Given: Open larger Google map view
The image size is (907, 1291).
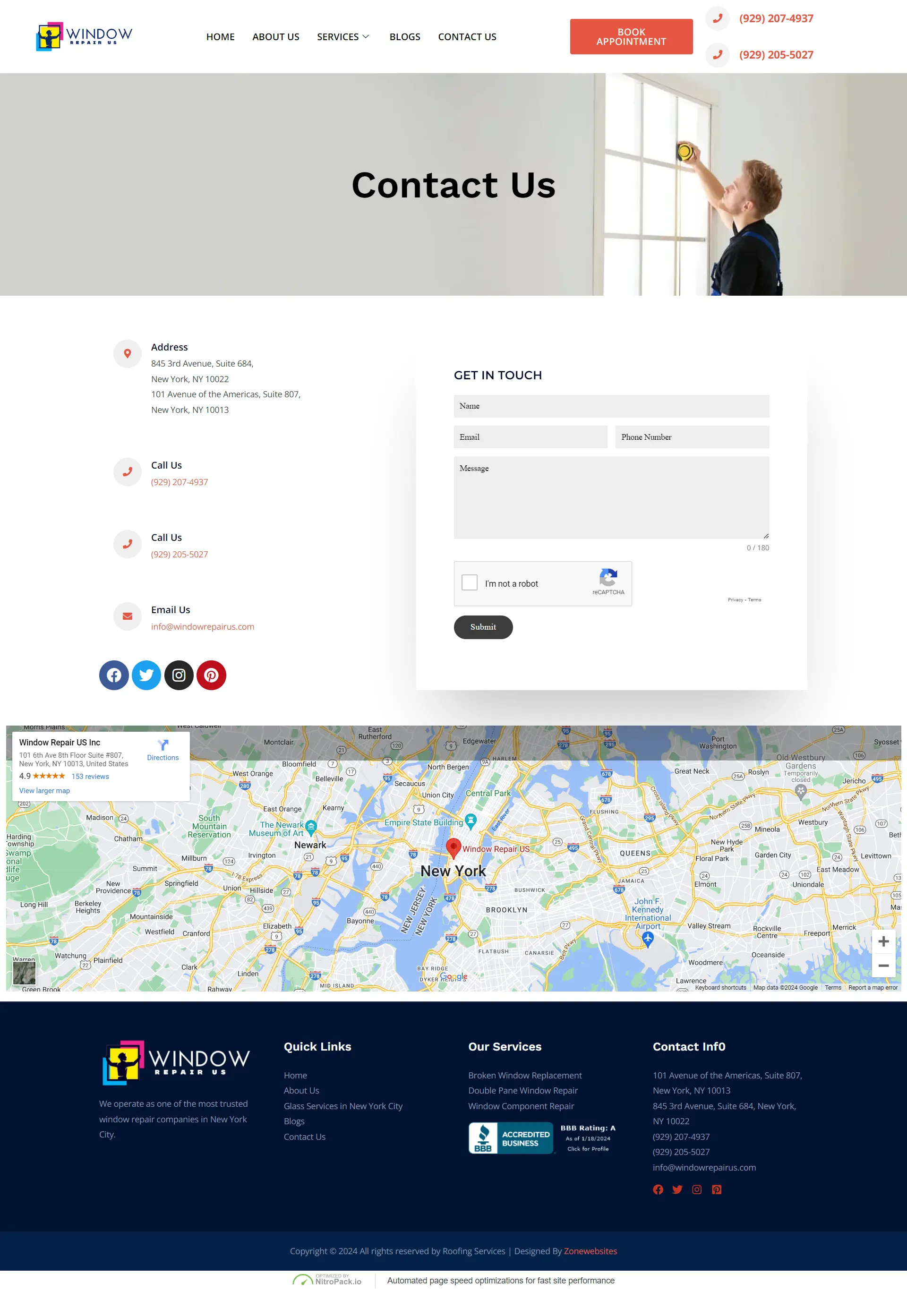Looking at the screenshot, I should tap(44, 790).
